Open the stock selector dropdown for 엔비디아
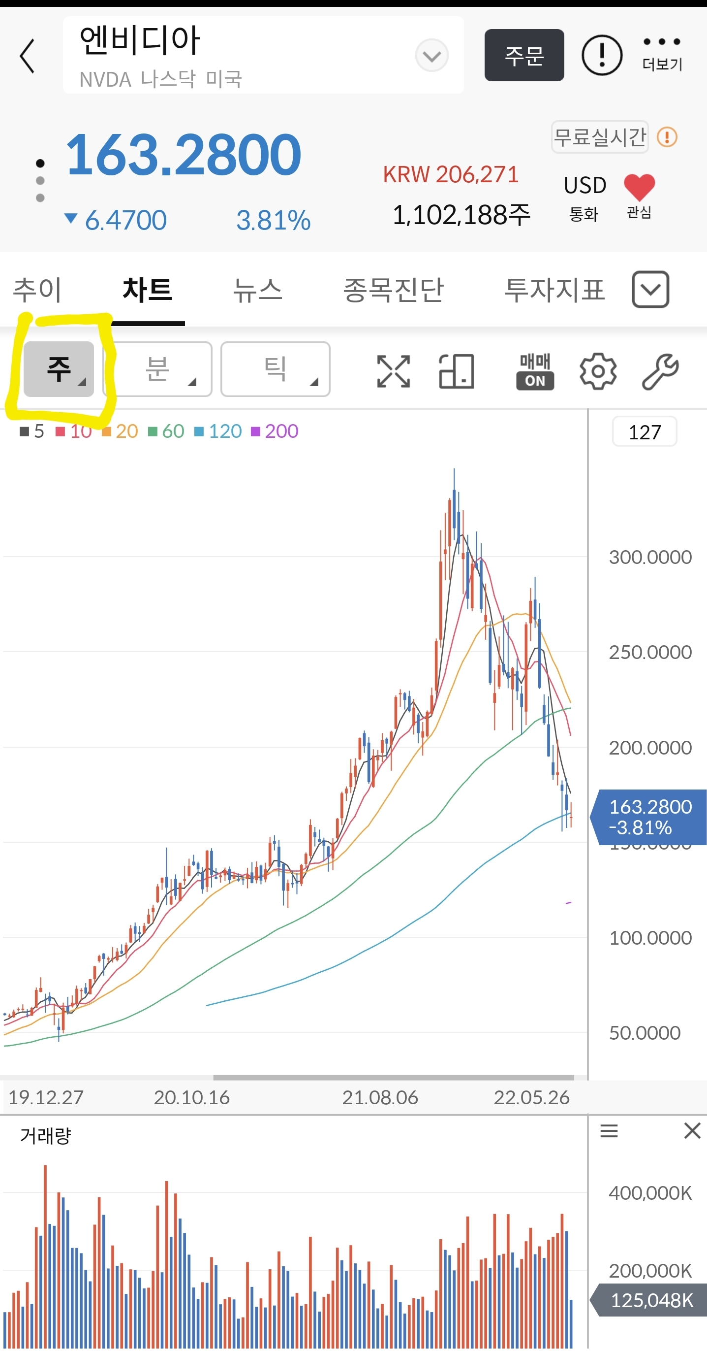Viewport: 707px width, 1351px height. click(431, 56)
